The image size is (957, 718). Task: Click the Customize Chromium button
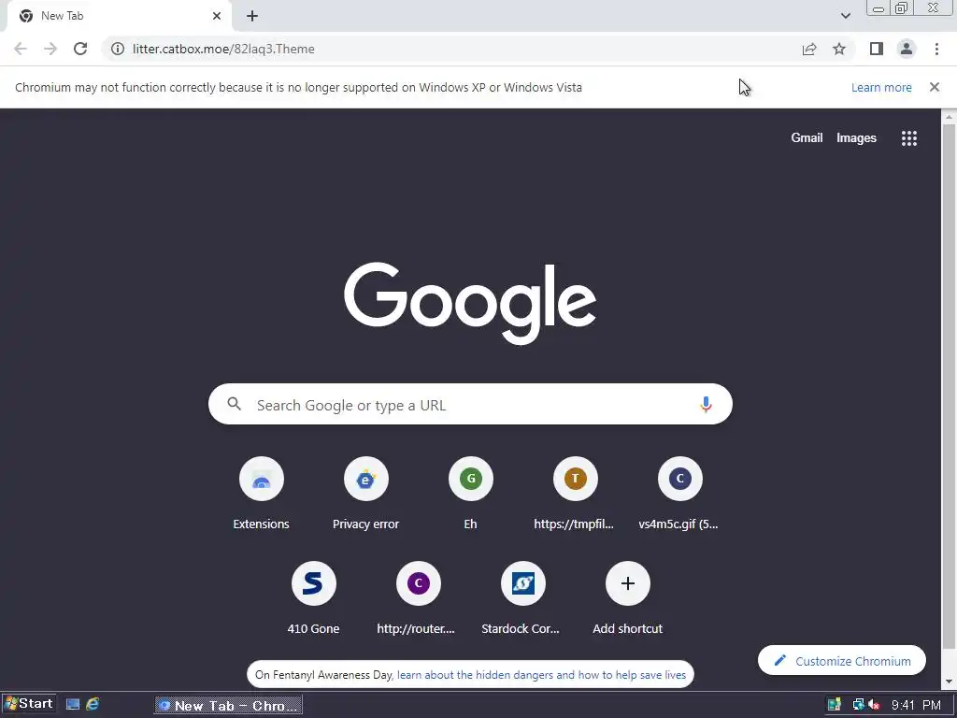[x=842, y=661]
